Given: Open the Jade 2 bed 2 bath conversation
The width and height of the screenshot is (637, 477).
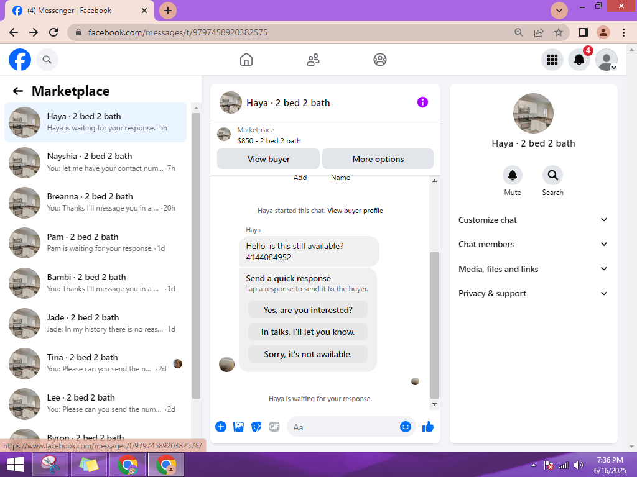Looking at the screenshot, I should click(95, 323).
